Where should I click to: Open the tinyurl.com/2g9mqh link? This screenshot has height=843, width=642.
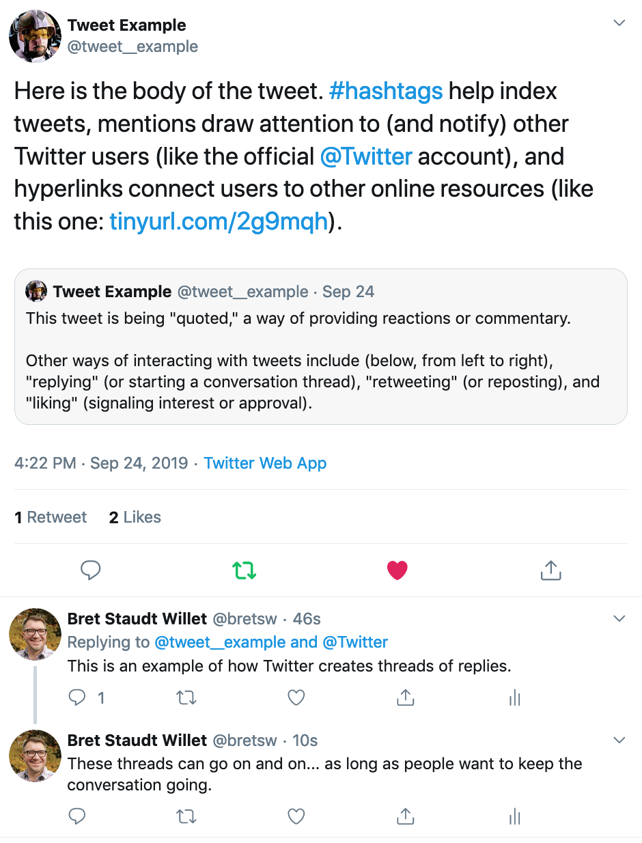pos(219,222)
